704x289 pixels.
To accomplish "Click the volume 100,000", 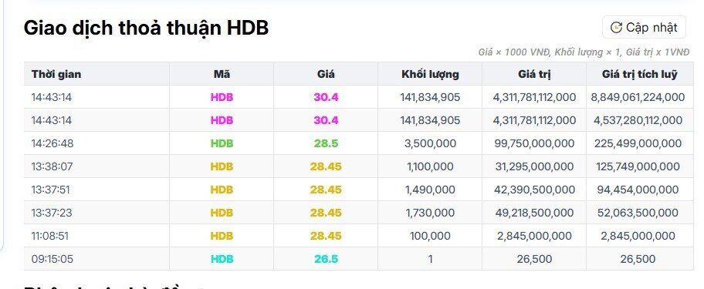I will tap(430, 236).
